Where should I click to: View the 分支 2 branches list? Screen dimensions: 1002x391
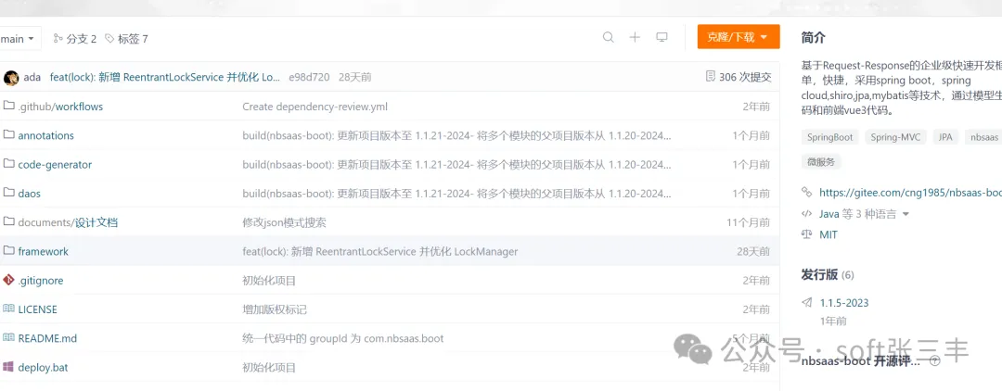81,39
